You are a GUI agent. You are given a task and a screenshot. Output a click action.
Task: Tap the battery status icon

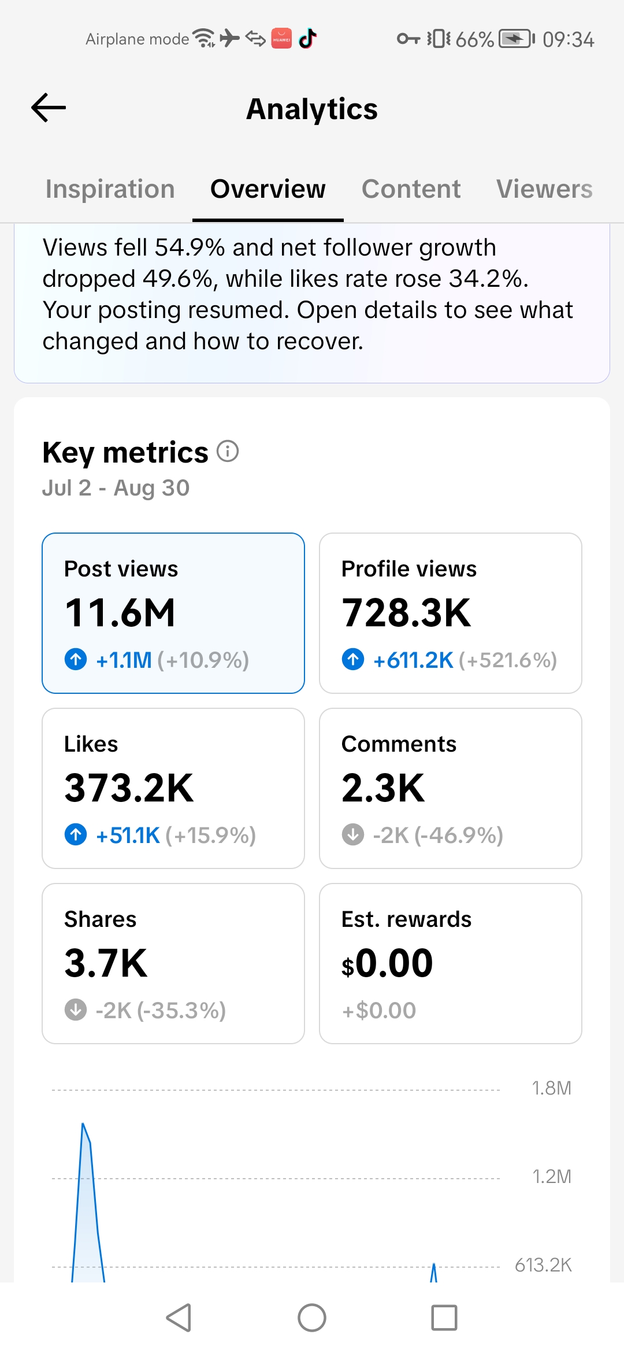click(517, 39)
